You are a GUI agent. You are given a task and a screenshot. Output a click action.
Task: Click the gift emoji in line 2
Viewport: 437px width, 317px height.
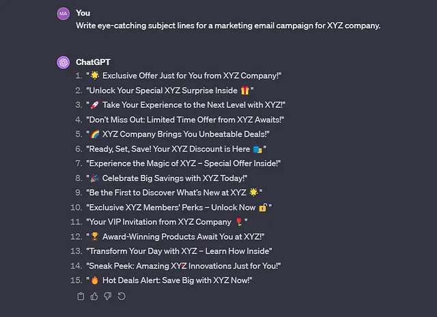[x=244, y=90]
